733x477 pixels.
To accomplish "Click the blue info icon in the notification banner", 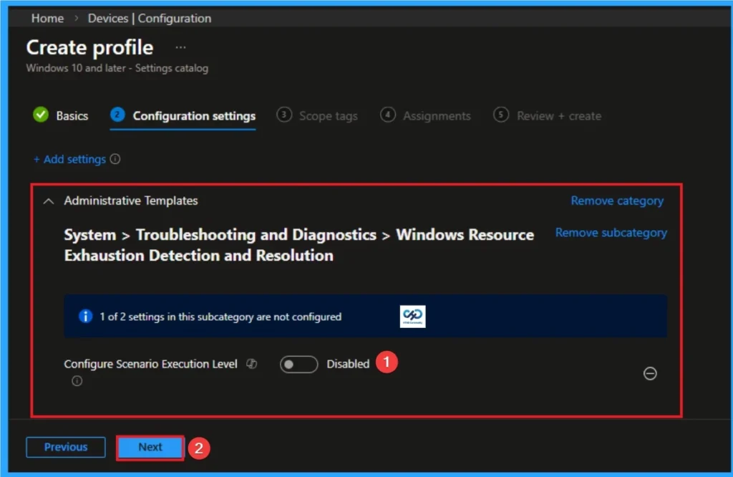I will coord(87,317).
